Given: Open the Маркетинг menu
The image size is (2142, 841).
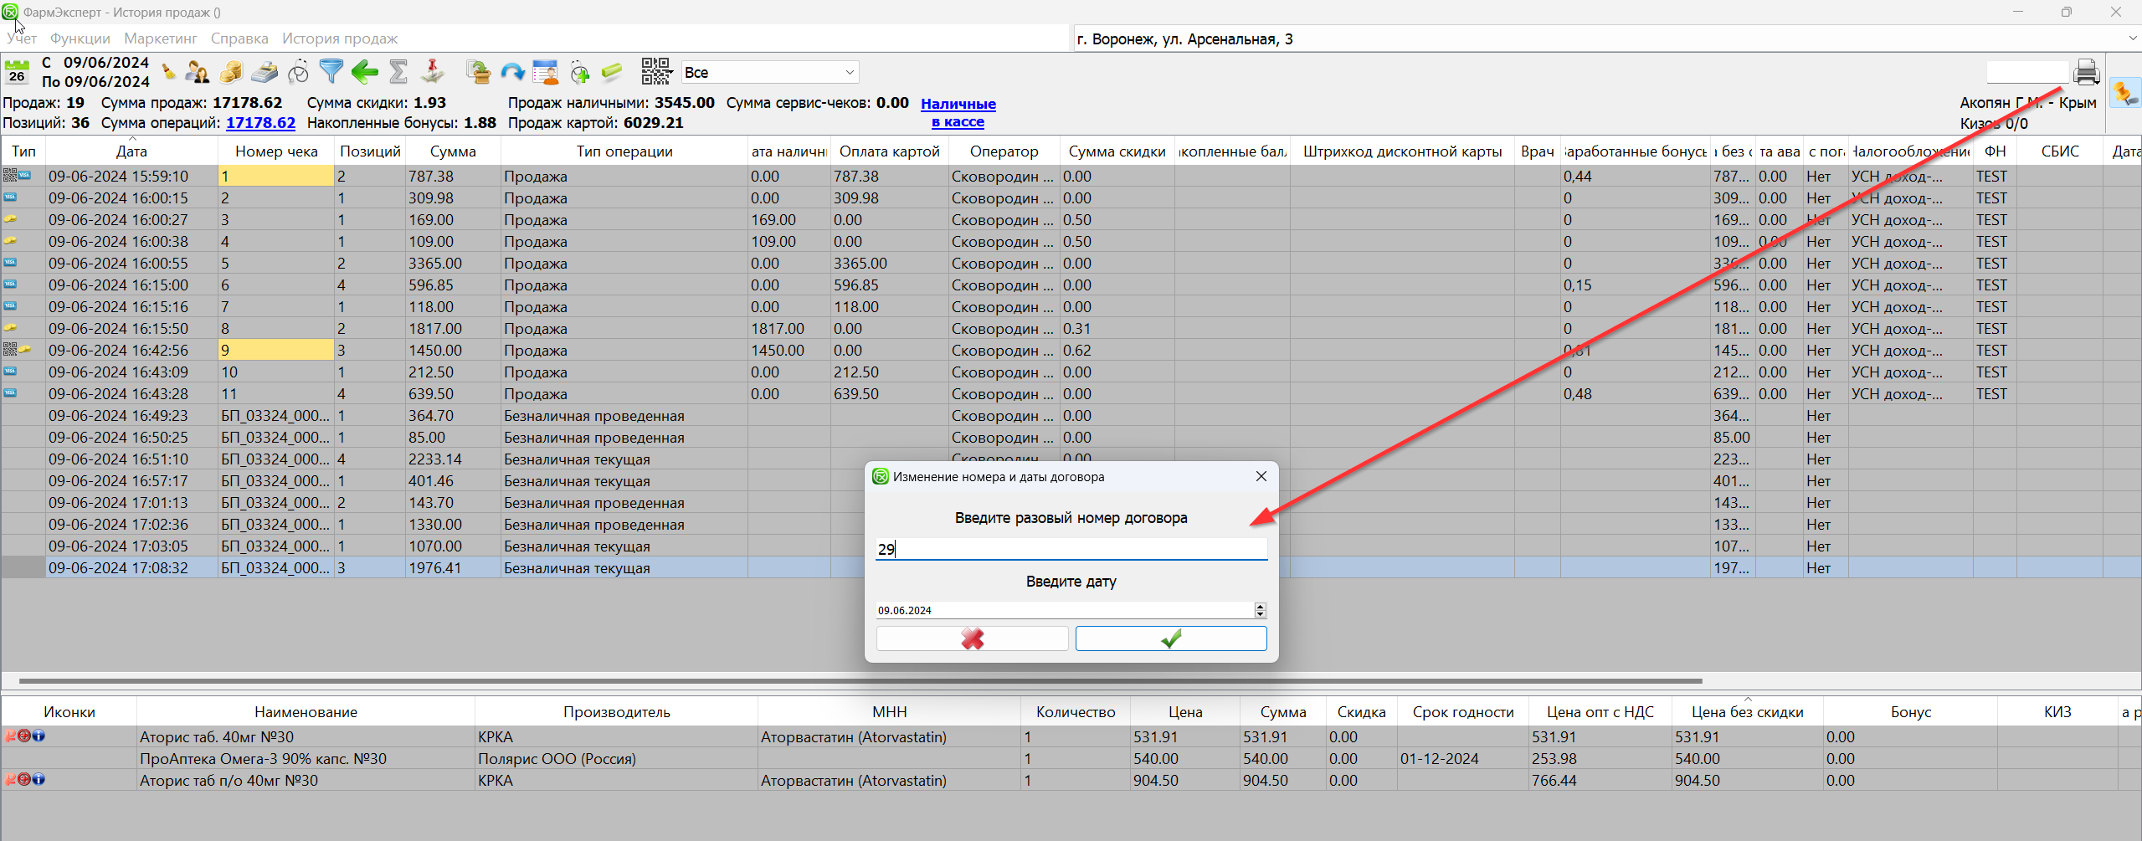Looking at the screenshot, I should [x=160, y=38].
